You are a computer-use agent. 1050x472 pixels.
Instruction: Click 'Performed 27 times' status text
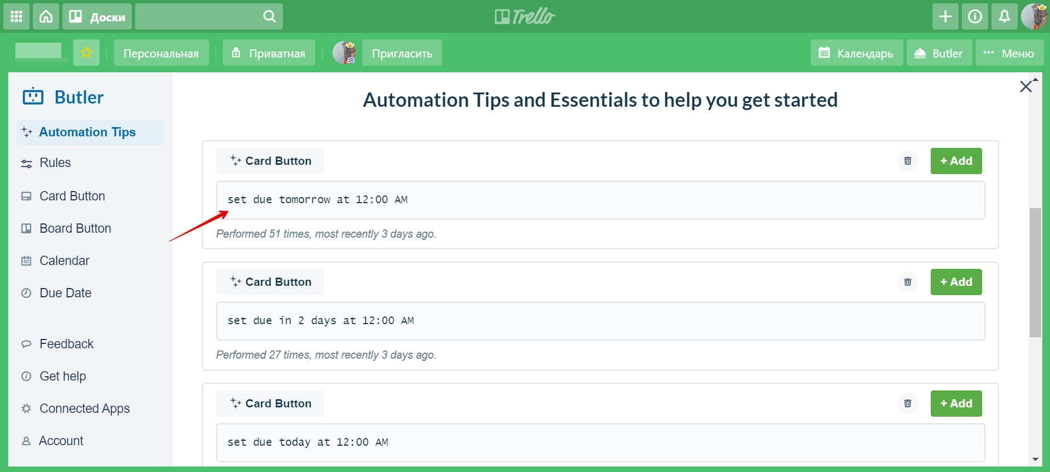[x=326, y=355]
